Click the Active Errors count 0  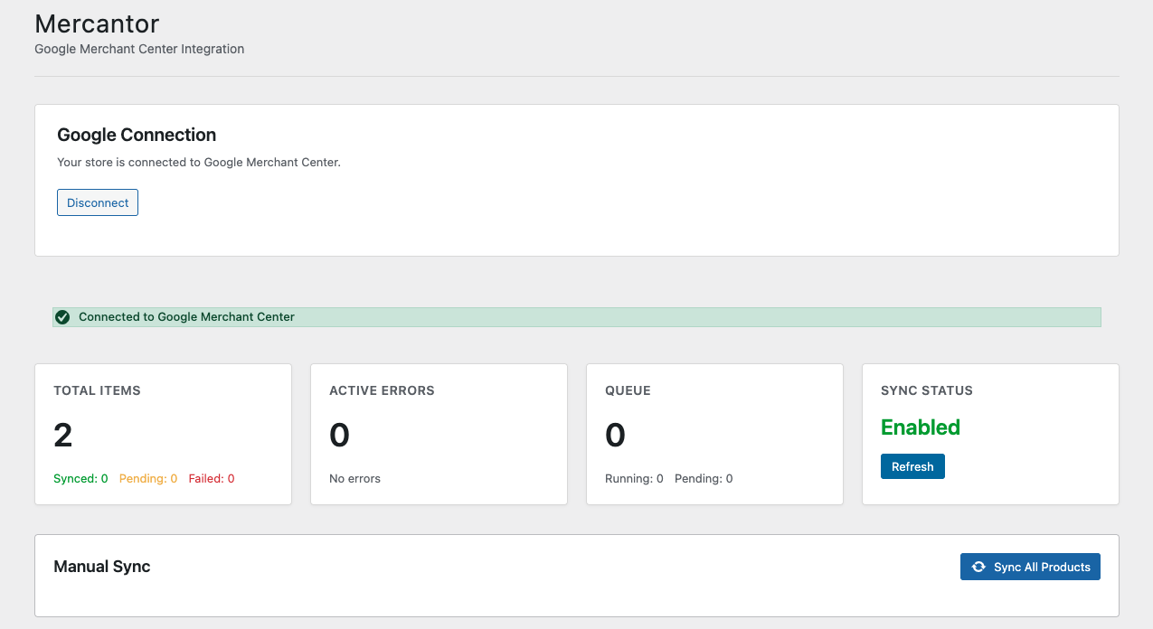click(x=339, y=436)
